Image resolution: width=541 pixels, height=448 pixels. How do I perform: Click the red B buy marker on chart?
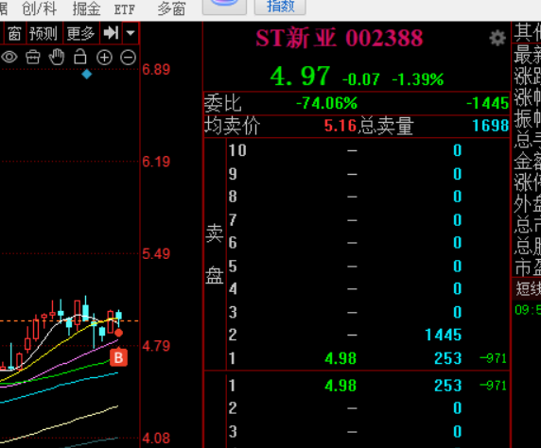click(118, 357)
